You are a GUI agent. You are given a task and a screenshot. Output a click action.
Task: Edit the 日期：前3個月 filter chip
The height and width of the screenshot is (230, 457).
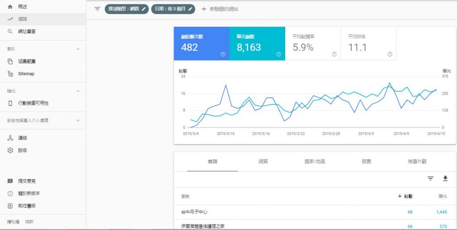click(173, 9)
